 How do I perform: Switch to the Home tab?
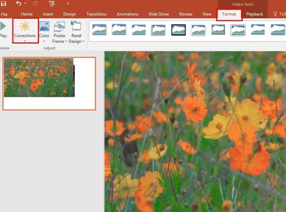click(27, 14)
